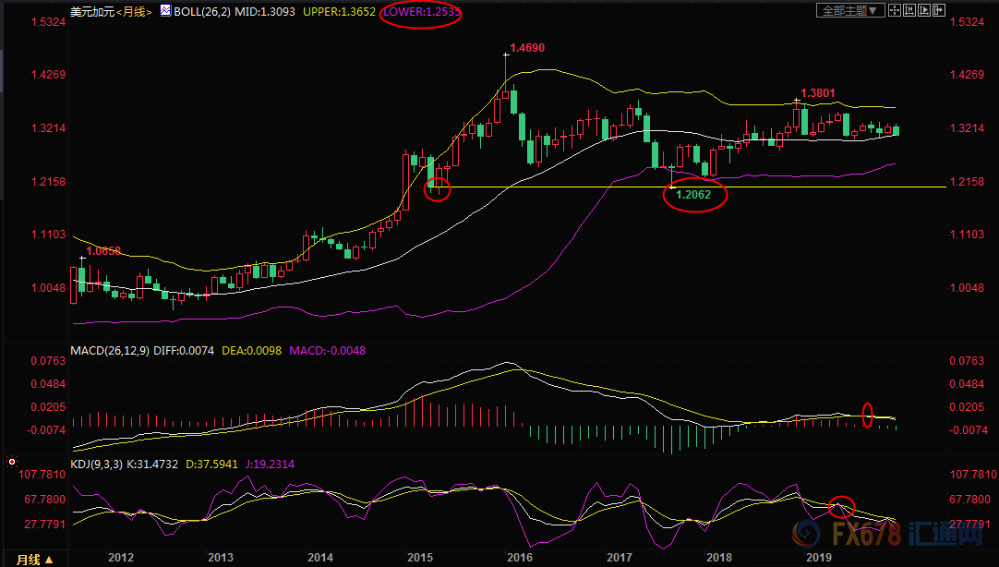The width and height of the screenshot is (999, 567).
Task: Click the 2019 year marker on time axis
Action: click(x=818, y=557)
